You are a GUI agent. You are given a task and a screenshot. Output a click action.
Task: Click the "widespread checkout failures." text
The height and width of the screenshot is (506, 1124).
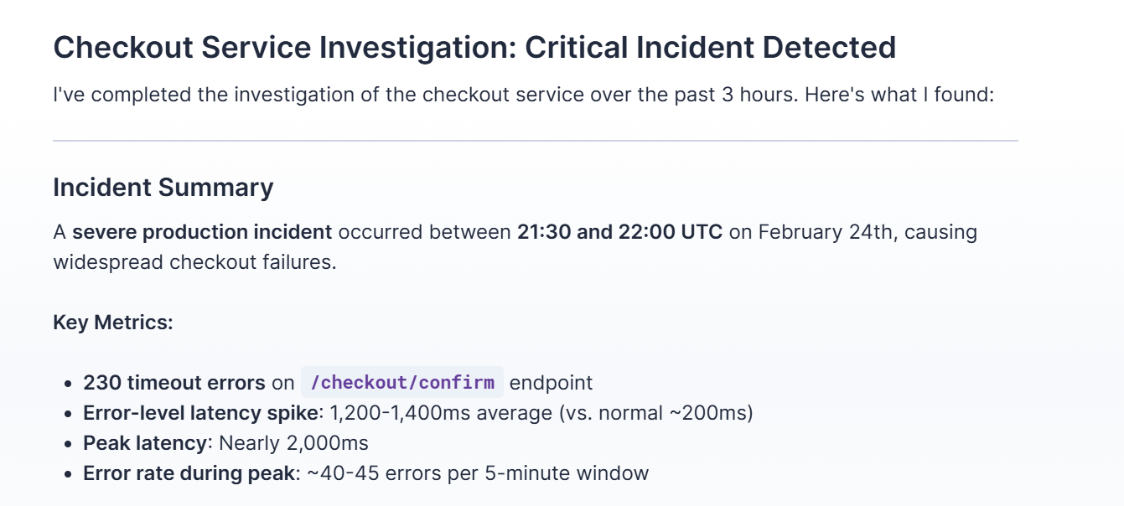coord(194,262)
